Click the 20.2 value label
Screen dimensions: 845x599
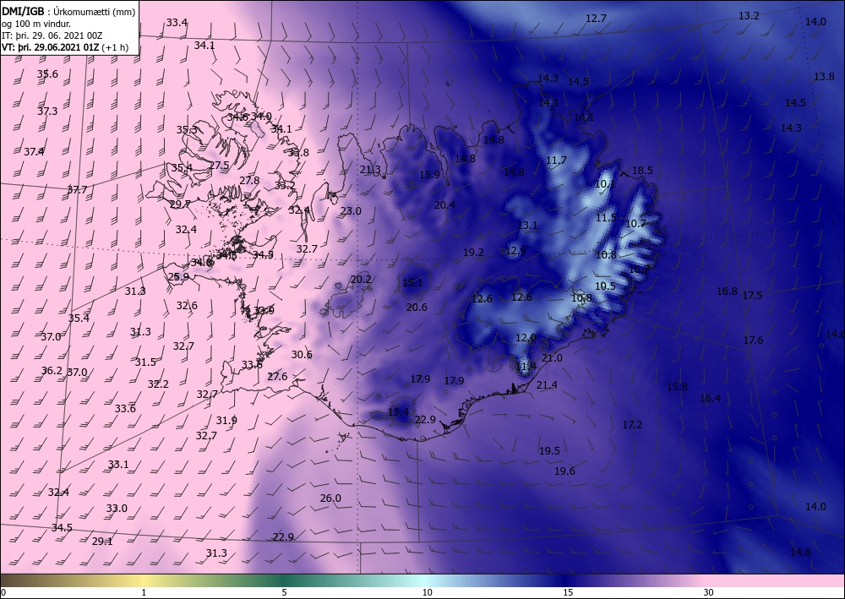click(x=361, y=280)
